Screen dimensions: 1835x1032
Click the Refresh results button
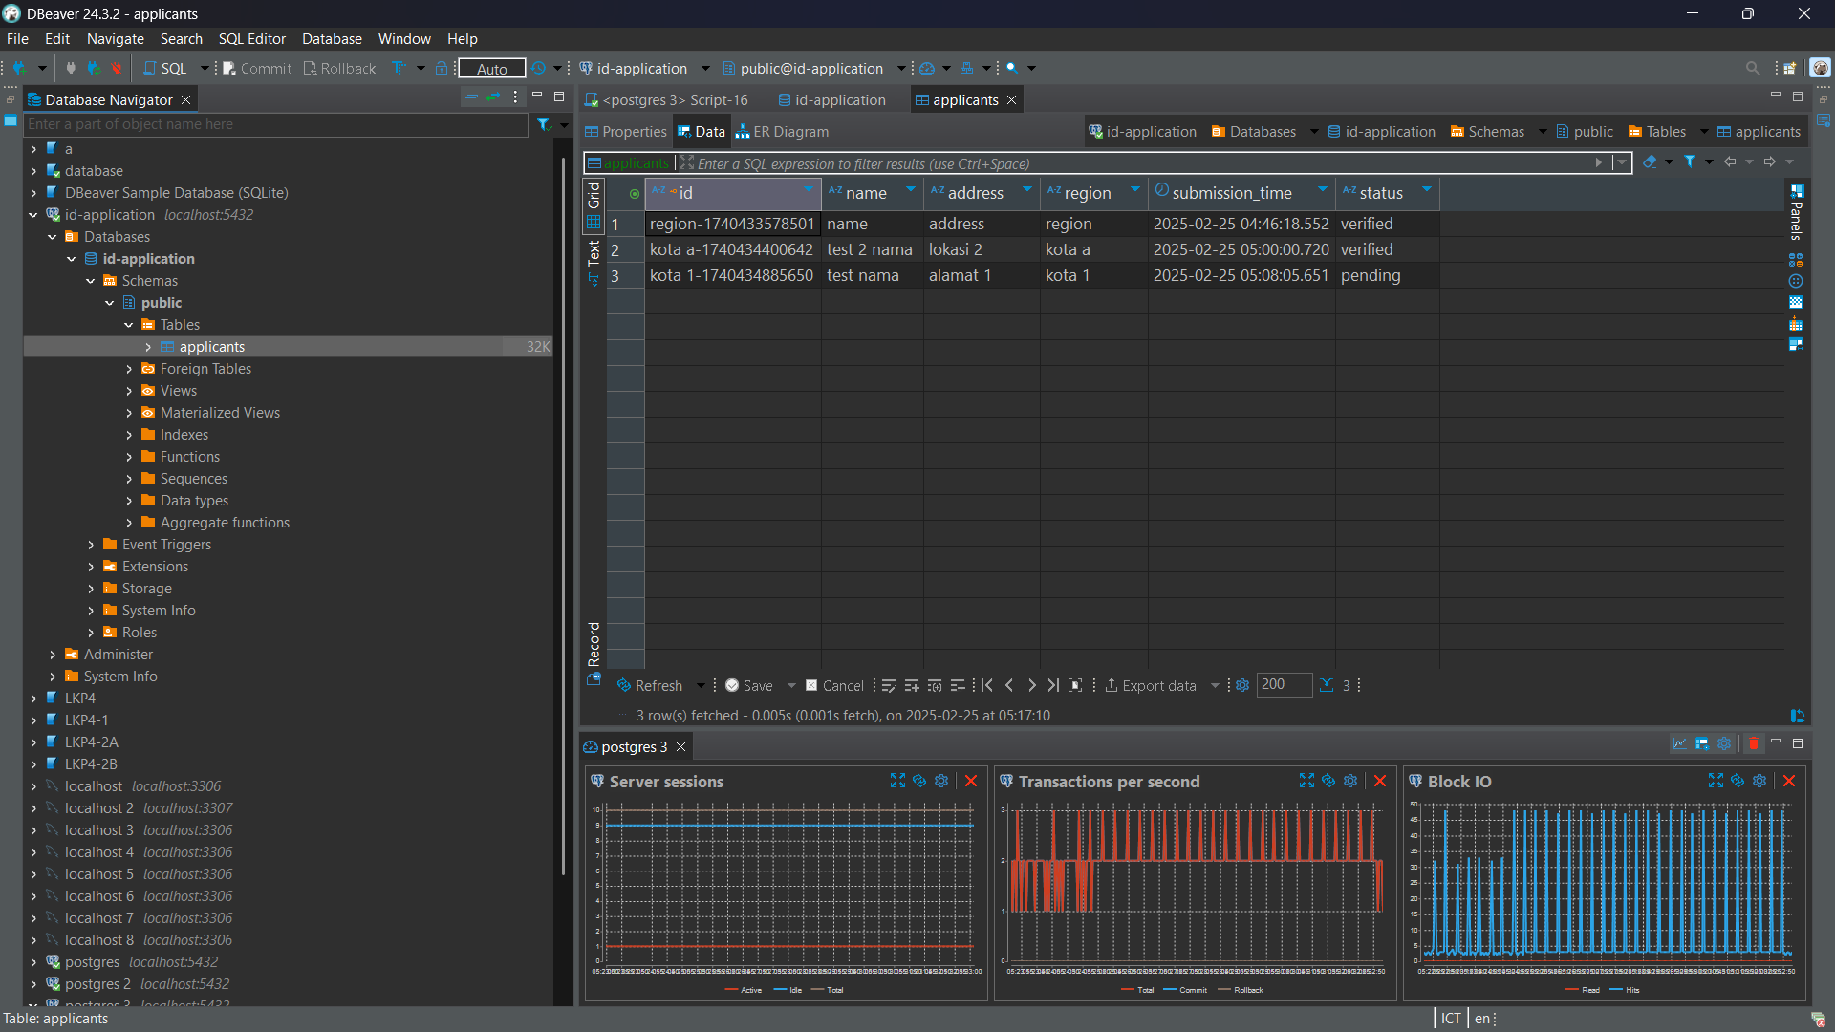click(x=650, y=685)
